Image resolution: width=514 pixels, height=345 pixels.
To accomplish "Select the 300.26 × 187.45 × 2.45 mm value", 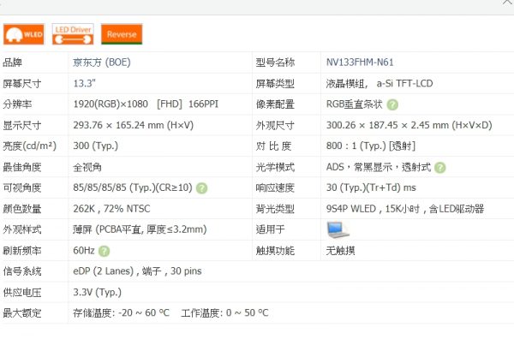I will pyautogui.click(x=409, y=125).
